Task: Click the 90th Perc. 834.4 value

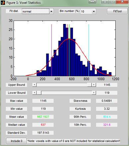Action: 107,117
